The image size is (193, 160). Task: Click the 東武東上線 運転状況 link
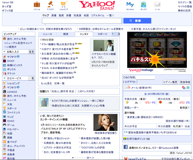[x=145, y=117]
